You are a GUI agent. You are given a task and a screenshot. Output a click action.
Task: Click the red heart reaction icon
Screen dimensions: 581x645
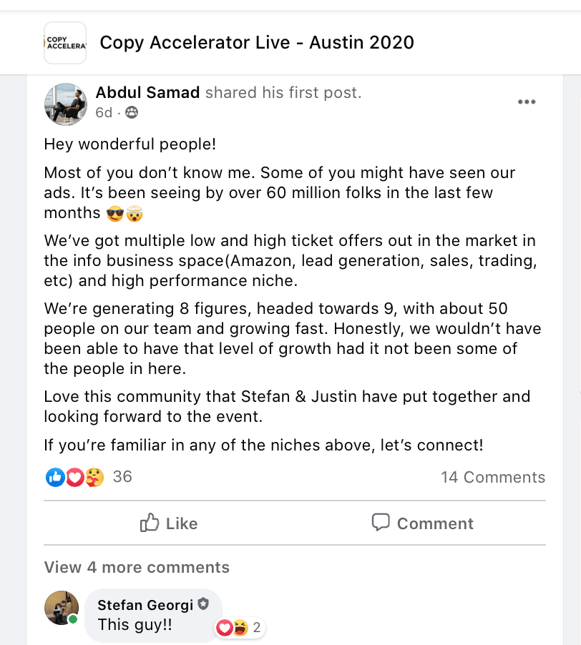coord(74,477)
